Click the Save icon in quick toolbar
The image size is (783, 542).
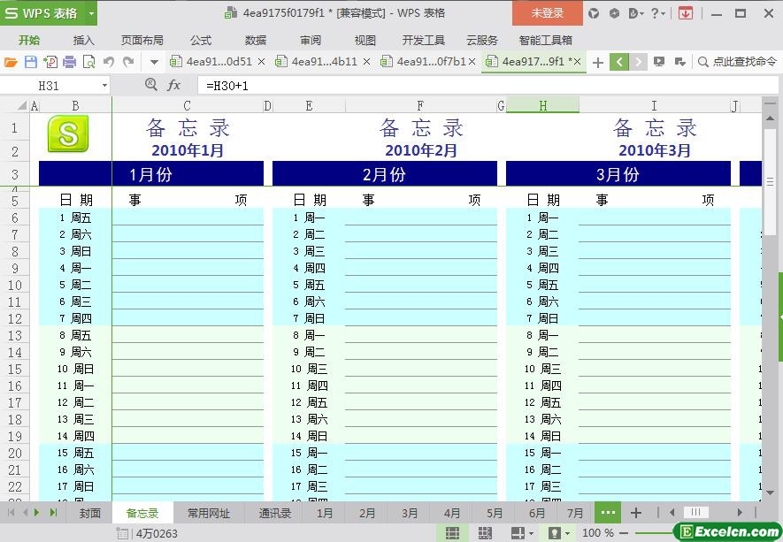(x=30, y=62)
